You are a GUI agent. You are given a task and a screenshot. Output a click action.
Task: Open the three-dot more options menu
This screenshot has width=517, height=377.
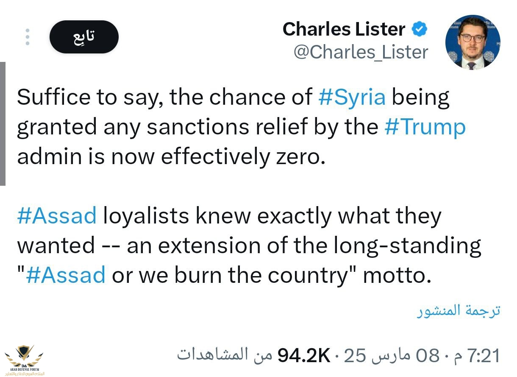pos(28,37)
